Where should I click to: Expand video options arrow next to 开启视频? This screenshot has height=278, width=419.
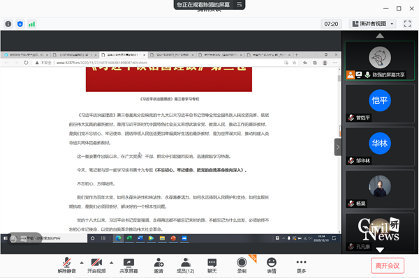point(112,263)
